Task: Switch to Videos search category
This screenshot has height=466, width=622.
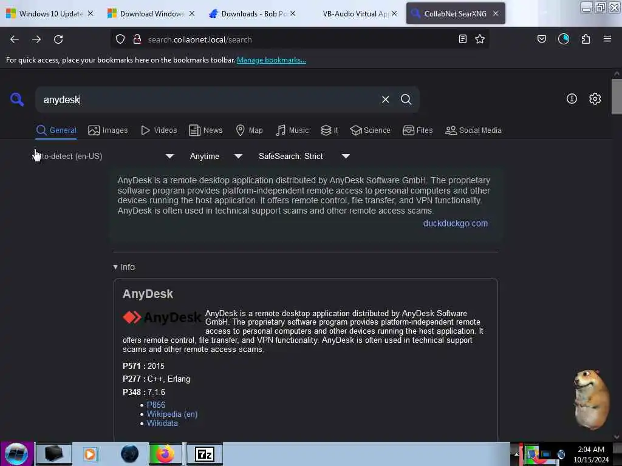Action: coord(159,130)
